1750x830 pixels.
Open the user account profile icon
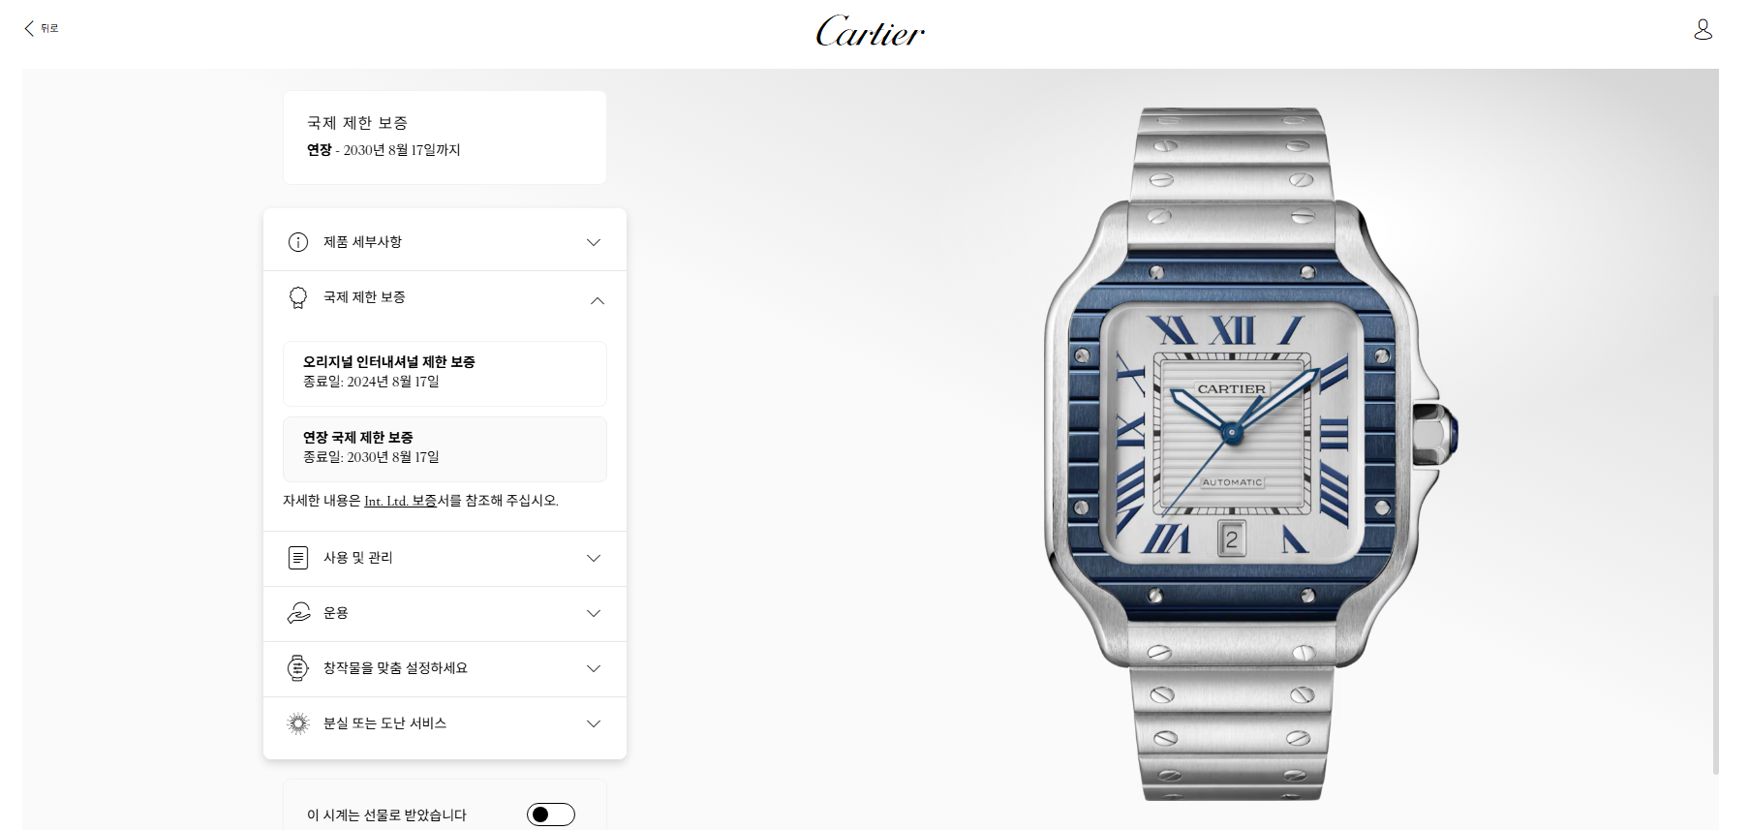1703,30
